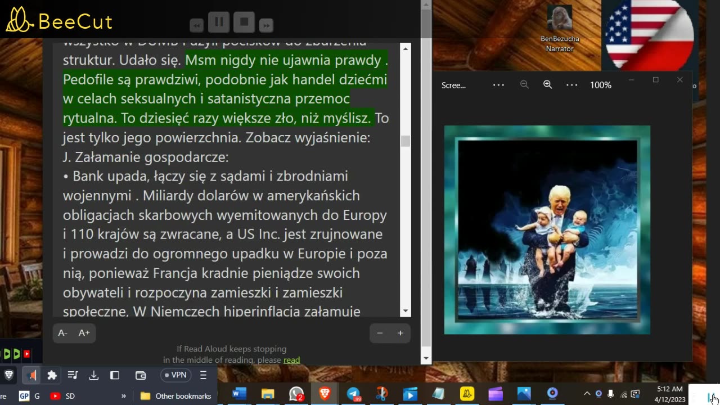The width and height of the screenshot is (720, 405).
Task: Rewind to previous paragraph in Read Aloud
Action: (196, 25)
